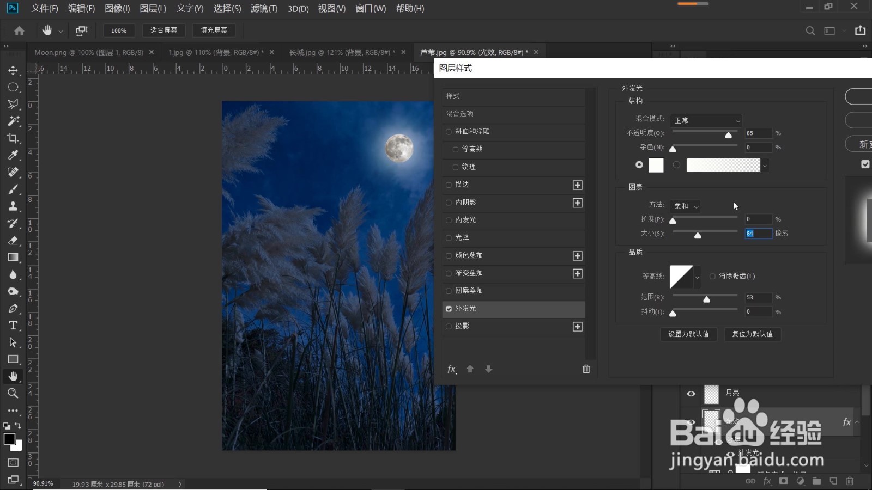This screenshot has width=872, height=490.
Task: Select the Gradient tool
Action: (13, 257)
